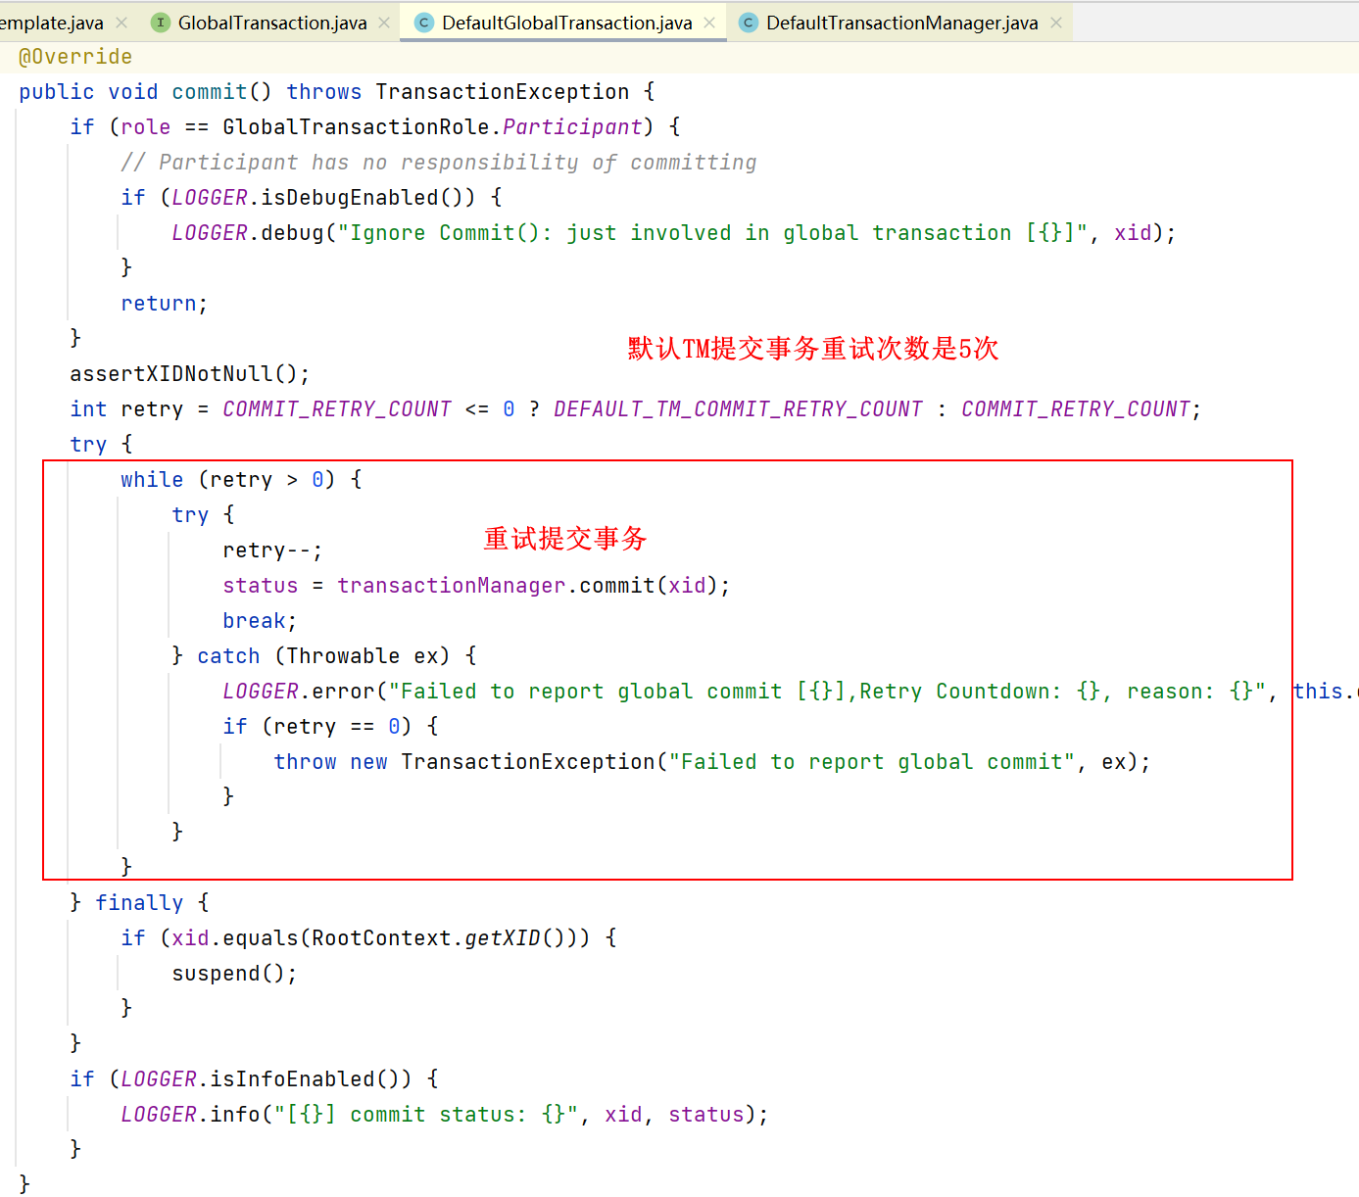Click the finally keyword
Image resolution: width=1359 pixels, height=1197 pixels.
click(139, 903)
